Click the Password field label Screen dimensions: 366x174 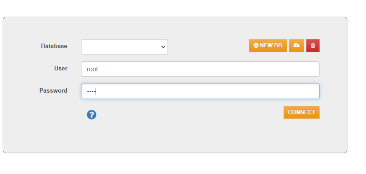pos(53,90)
